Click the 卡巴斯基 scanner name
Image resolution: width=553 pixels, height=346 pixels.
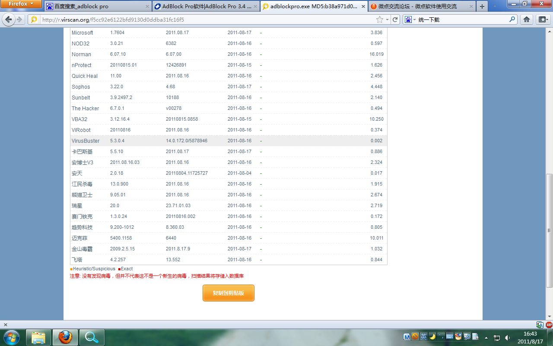pos(82,152)
